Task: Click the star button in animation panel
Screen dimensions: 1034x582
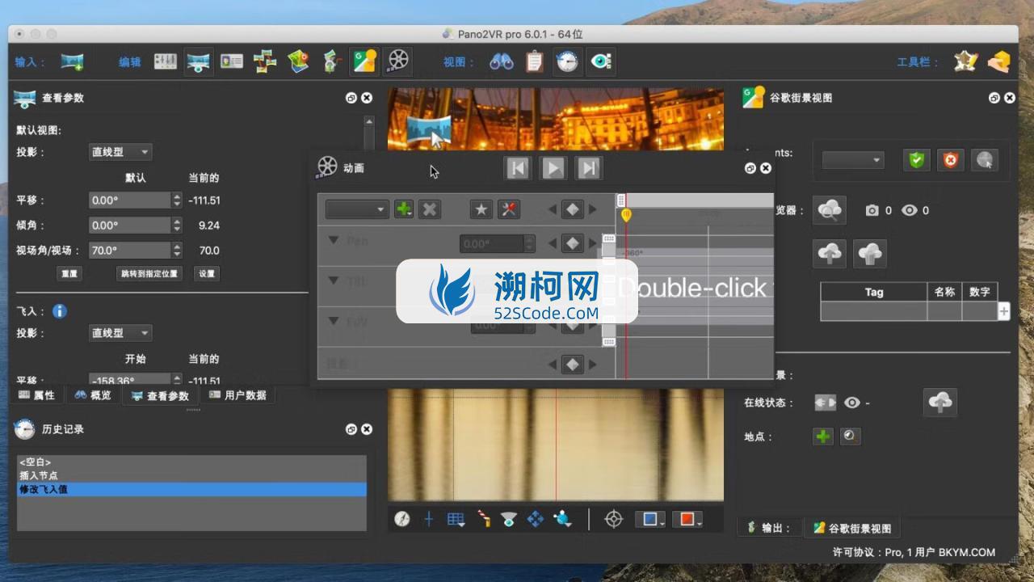Action: pos(481,209)
